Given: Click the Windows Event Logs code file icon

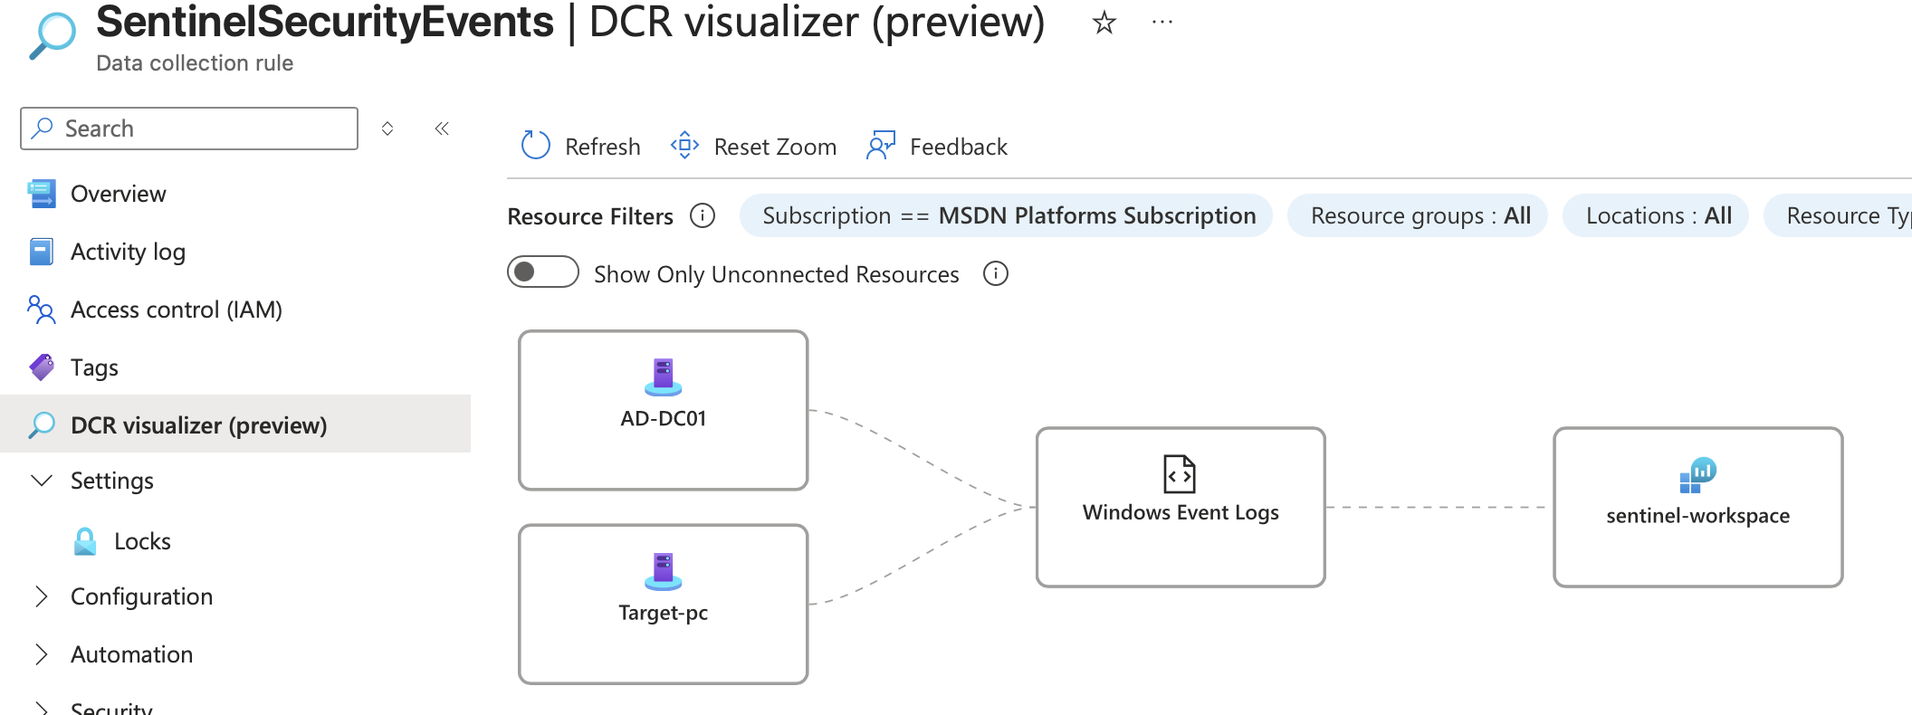Looking at the screenshot, I should pos(1180,473).
